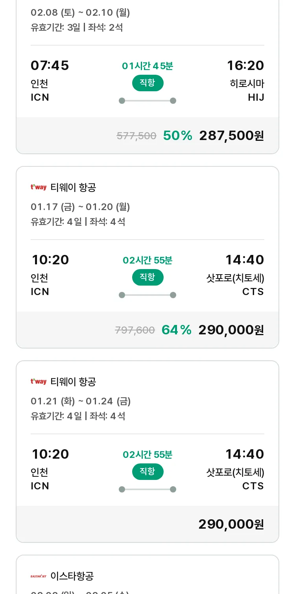Screen dimensions: 295x594
Task: Select the 티웨이 항공 label on the 01.17 (금) card
Action: coord(73,188)
